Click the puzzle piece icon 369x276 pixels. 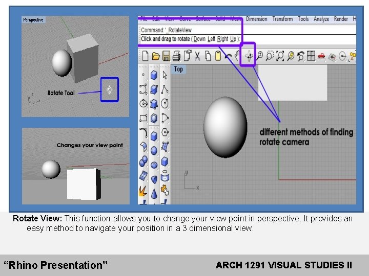pyautogui.click(x=165, y=190)
